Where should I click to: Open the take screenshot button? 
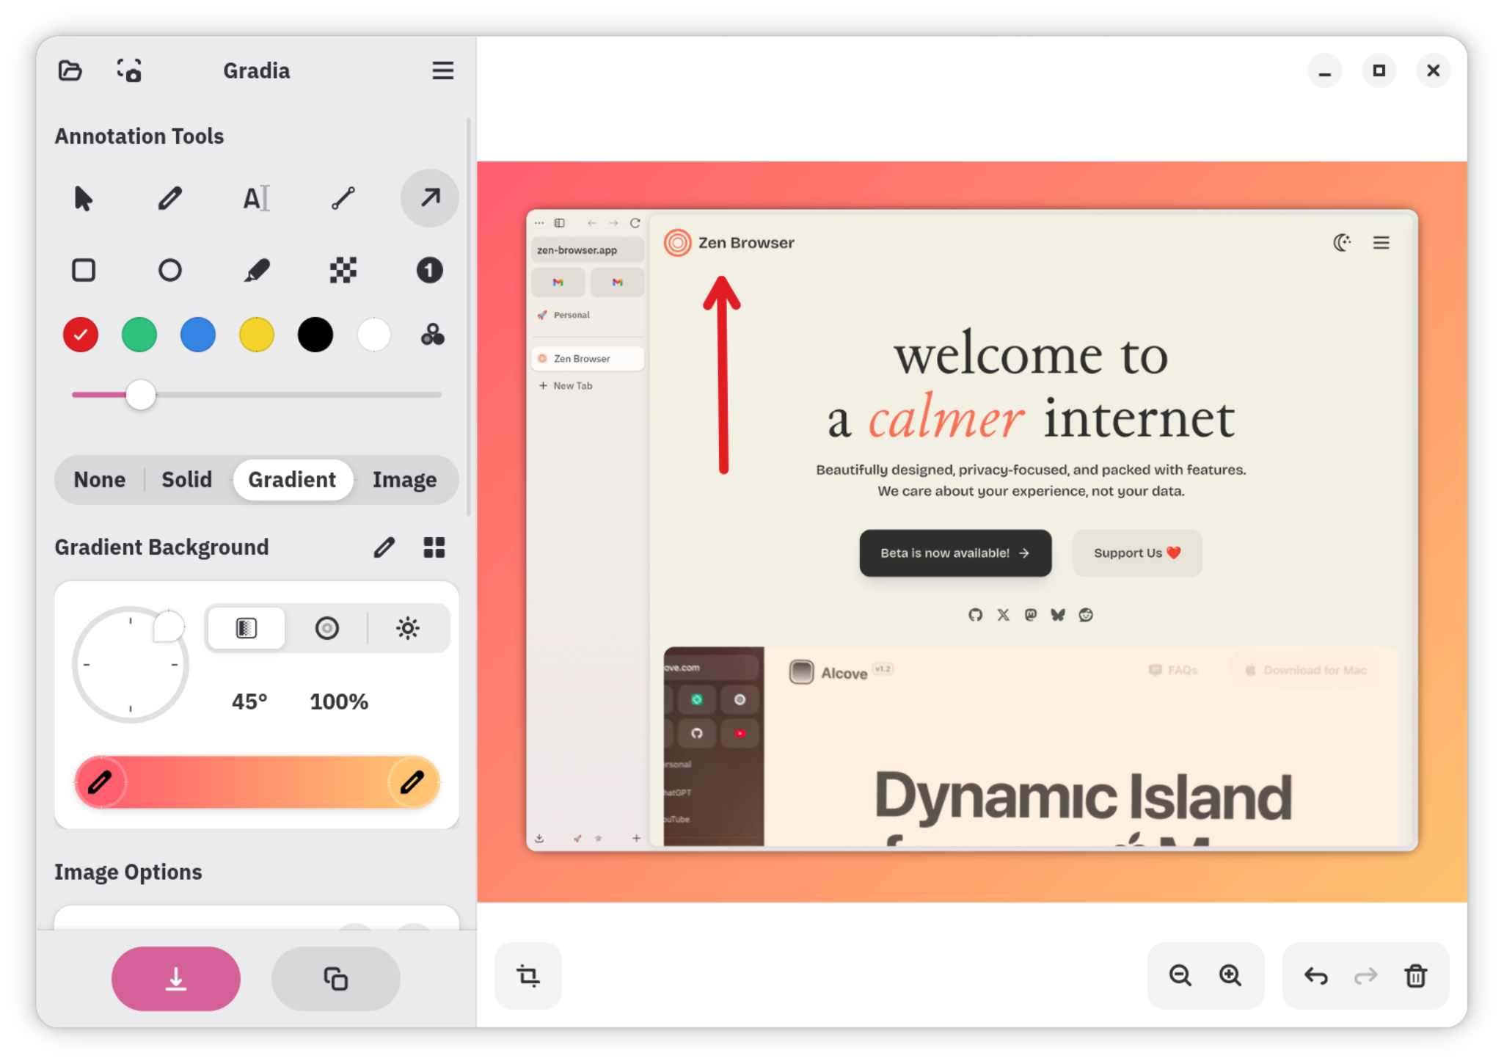(x=129, y=70)
